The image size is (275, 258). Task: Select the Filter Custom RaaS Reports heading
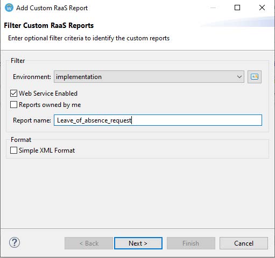[49, 25]
